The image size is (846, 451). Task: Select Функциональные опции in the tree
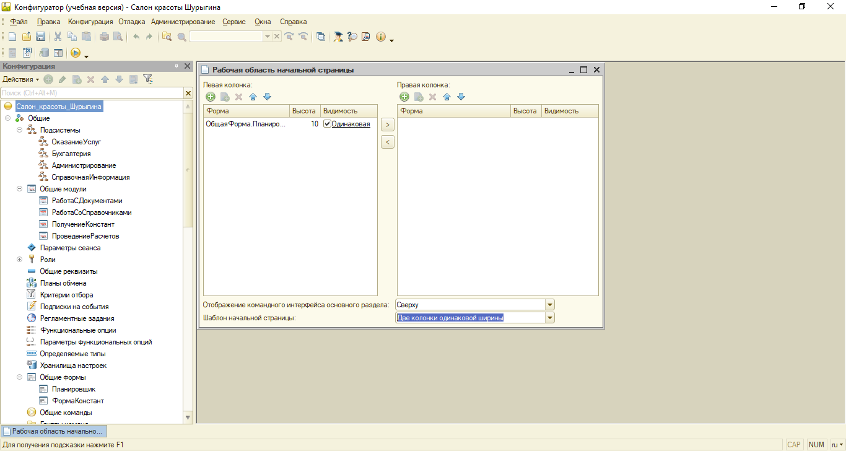(x=78, y=330)
